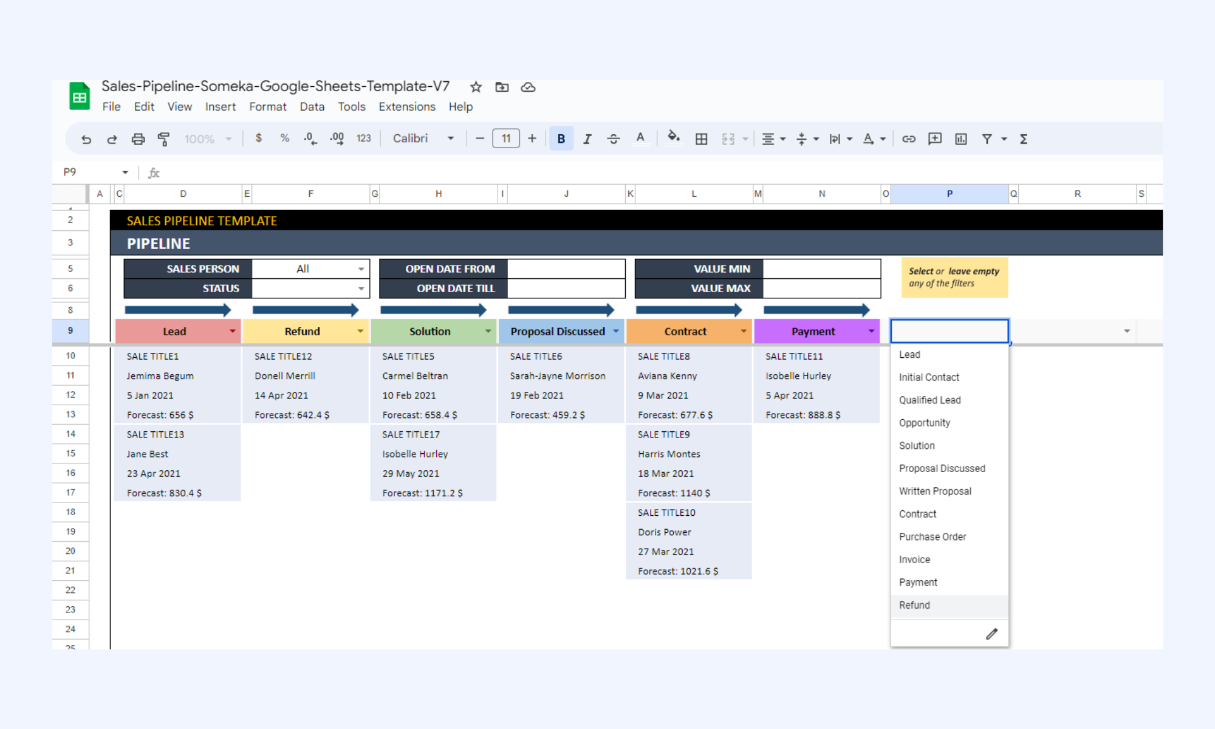Activate the Paint format tool
The height and width of the screenshot is (729, 1215).
163,139
